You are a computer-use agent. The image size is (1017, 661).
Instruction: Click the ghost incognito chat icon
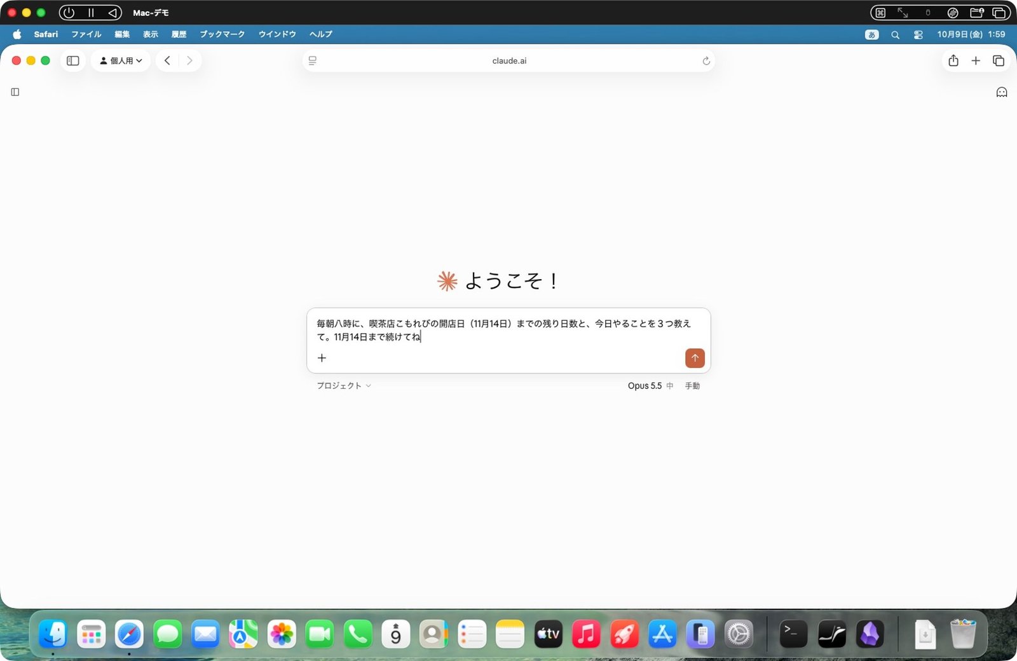[x=1002, y=92]
